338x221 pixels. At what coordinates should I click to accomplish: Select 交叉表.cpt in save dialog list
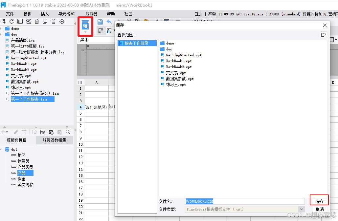(x=176, y=73)
